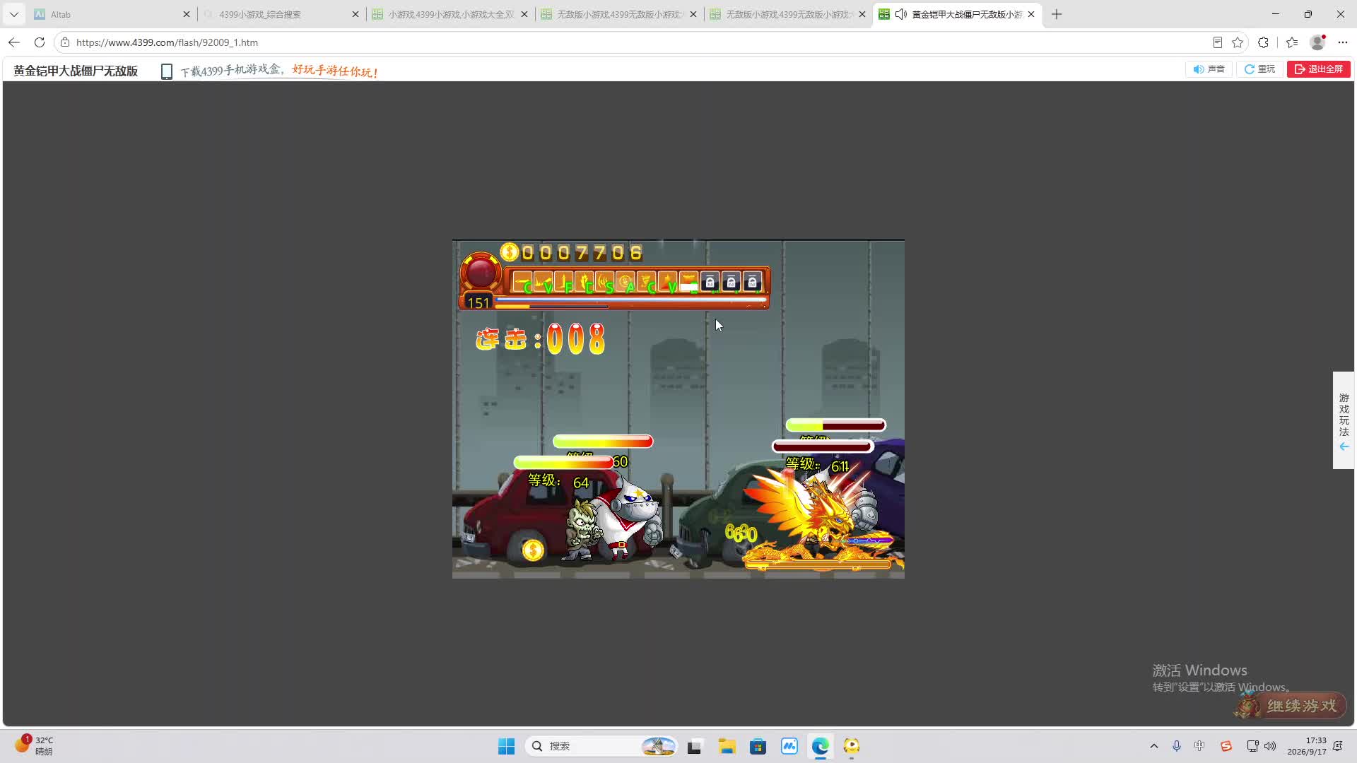Open volume control in system tray
The width and height of the screenshot is (1357, 763).
tap(1270, 746)
